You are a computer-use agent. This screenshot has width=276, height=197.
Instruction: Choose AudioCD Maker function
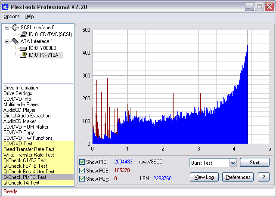click(19, 121)
